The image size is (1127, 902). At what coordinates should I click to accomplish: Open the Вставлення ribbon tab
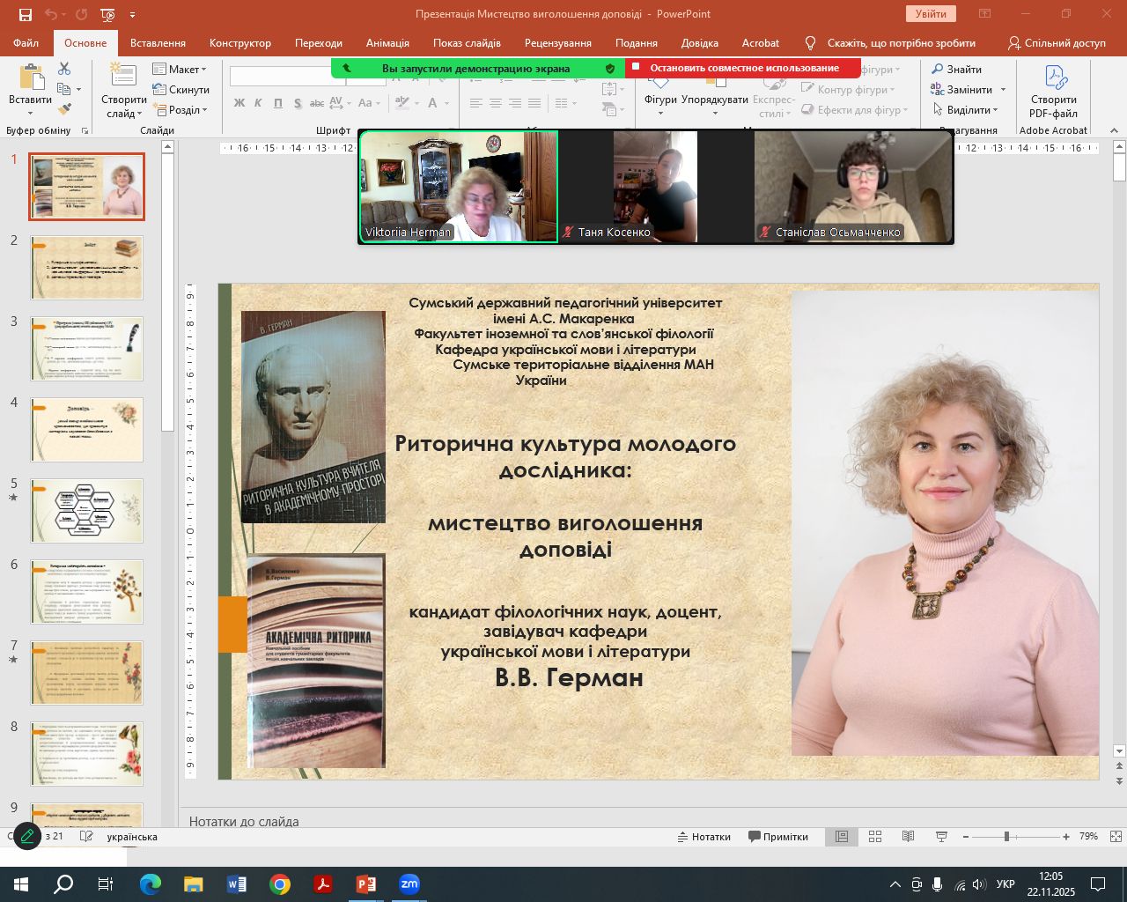tap(158, 42)
